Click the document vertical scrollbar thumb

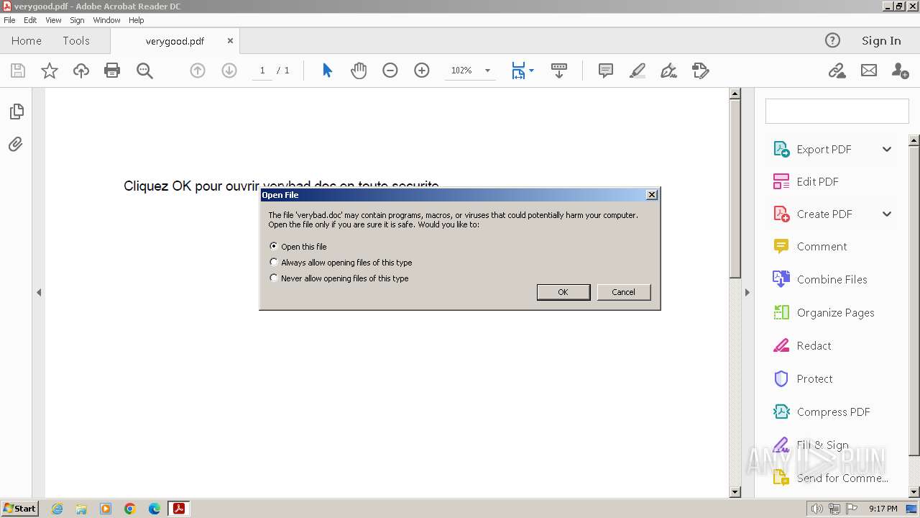tap(735, 188)
